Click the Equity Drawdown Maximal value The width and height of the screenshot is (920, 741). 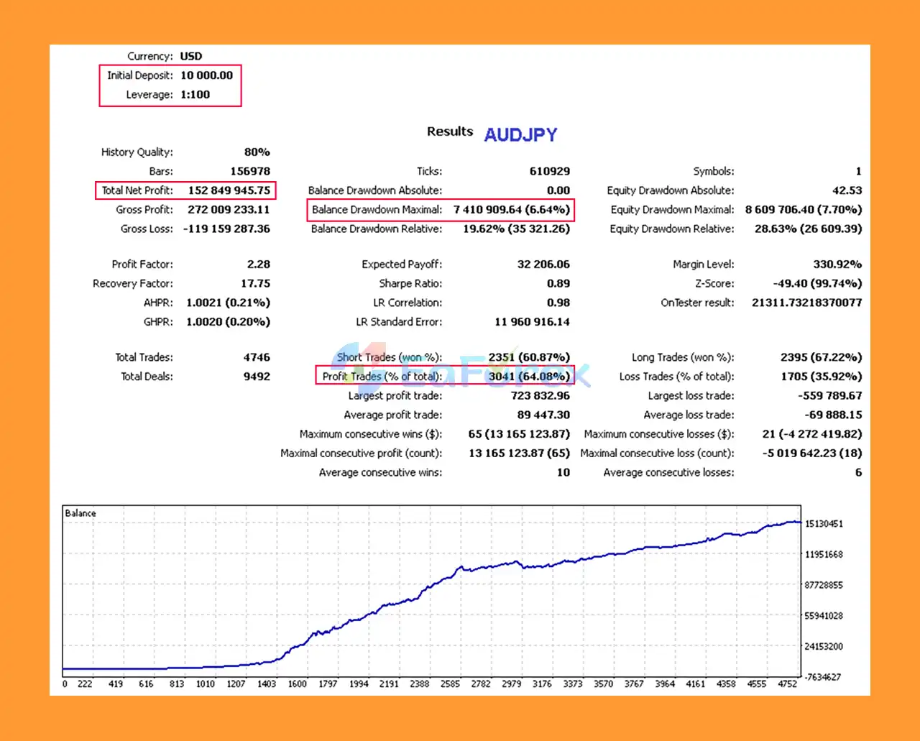pyautogui.click(x=803, y=210)
